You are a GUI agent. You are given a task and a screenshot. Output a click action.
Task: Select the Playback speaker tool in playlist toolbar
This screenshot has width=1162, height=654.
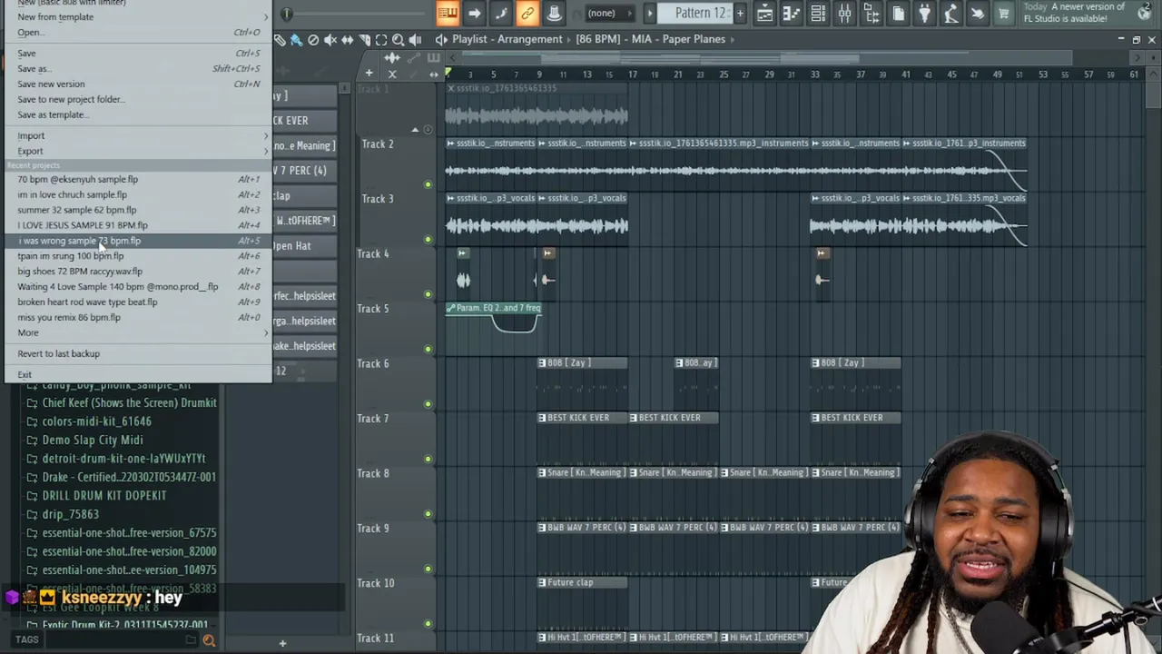point(415,40)
